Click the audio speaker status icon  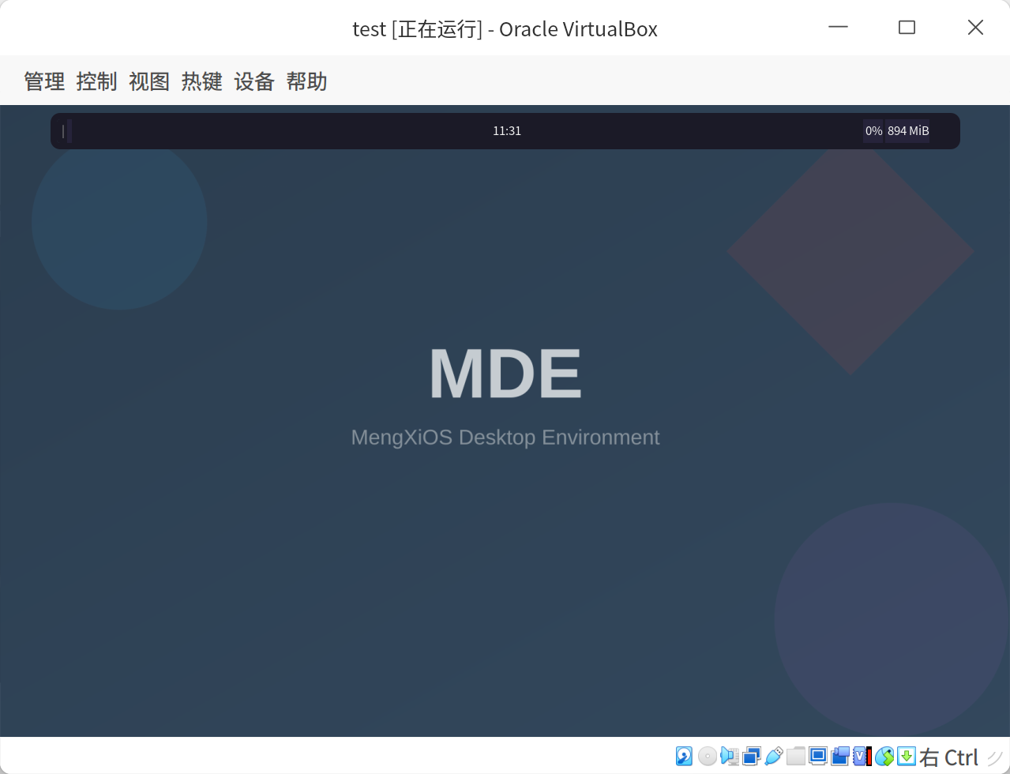729,757
